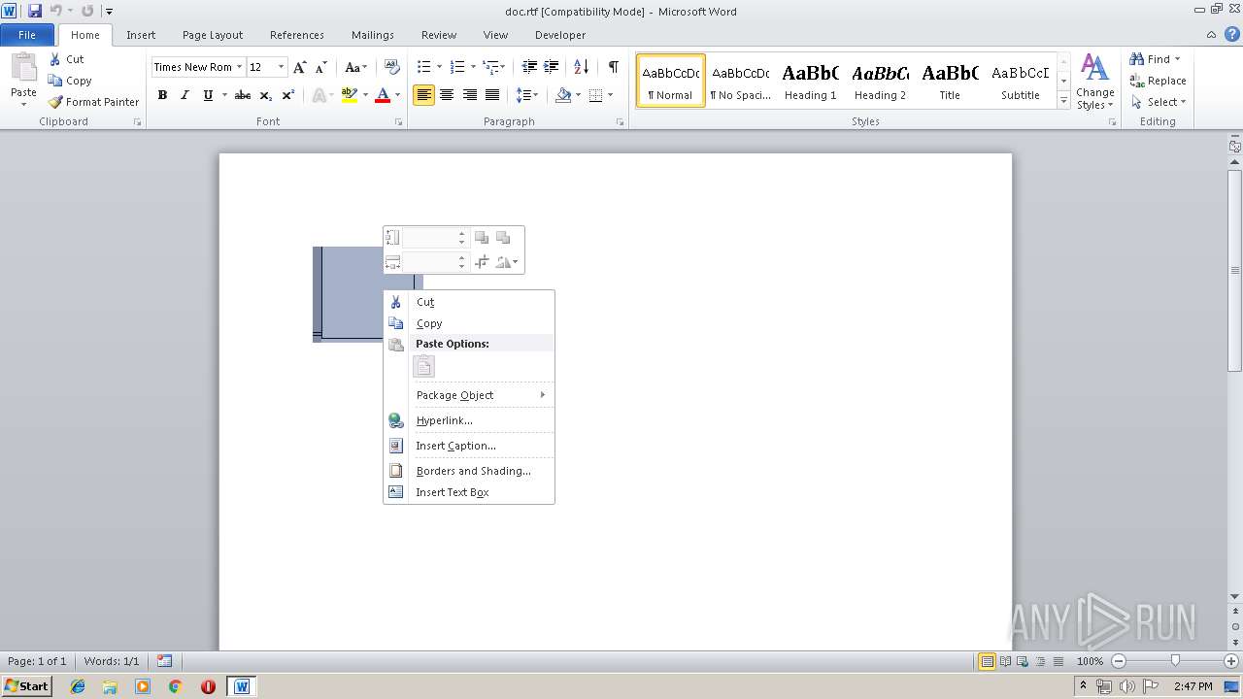The height and width of the screenshot is (699, 1243).
Task: Select Borders and Shading in the context menu
Action: click(469, 471)
